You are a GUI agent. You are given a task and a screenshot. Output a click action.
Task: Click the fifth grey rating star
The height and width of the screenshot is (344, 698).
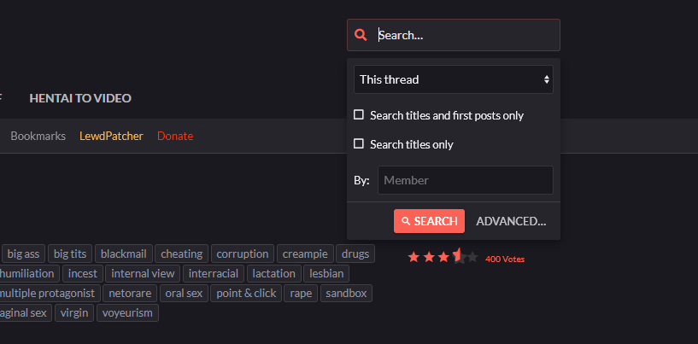point(472,257)
